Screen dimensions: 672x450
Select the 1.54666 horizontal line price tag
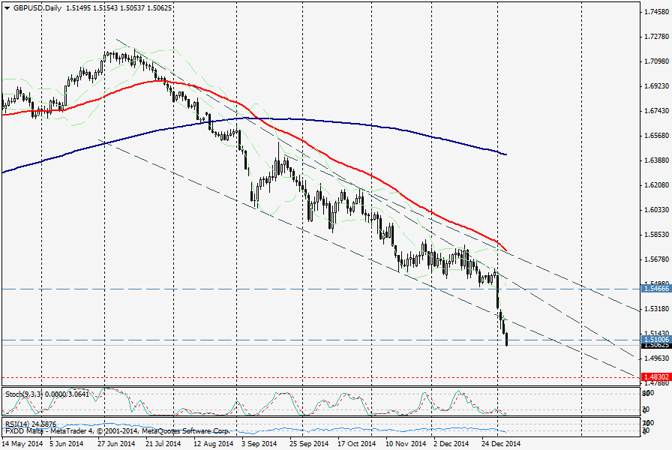[655, 288]
